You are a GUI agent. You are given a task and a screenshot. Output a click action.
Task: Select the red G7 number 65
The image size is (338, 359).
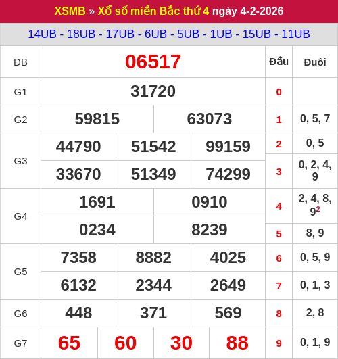point(69,343)
